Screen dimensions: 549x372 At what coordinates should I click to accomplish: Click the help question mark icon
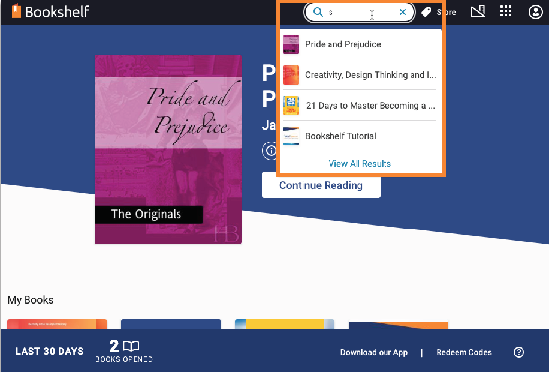pyautogui.click(x=519, y=352)
